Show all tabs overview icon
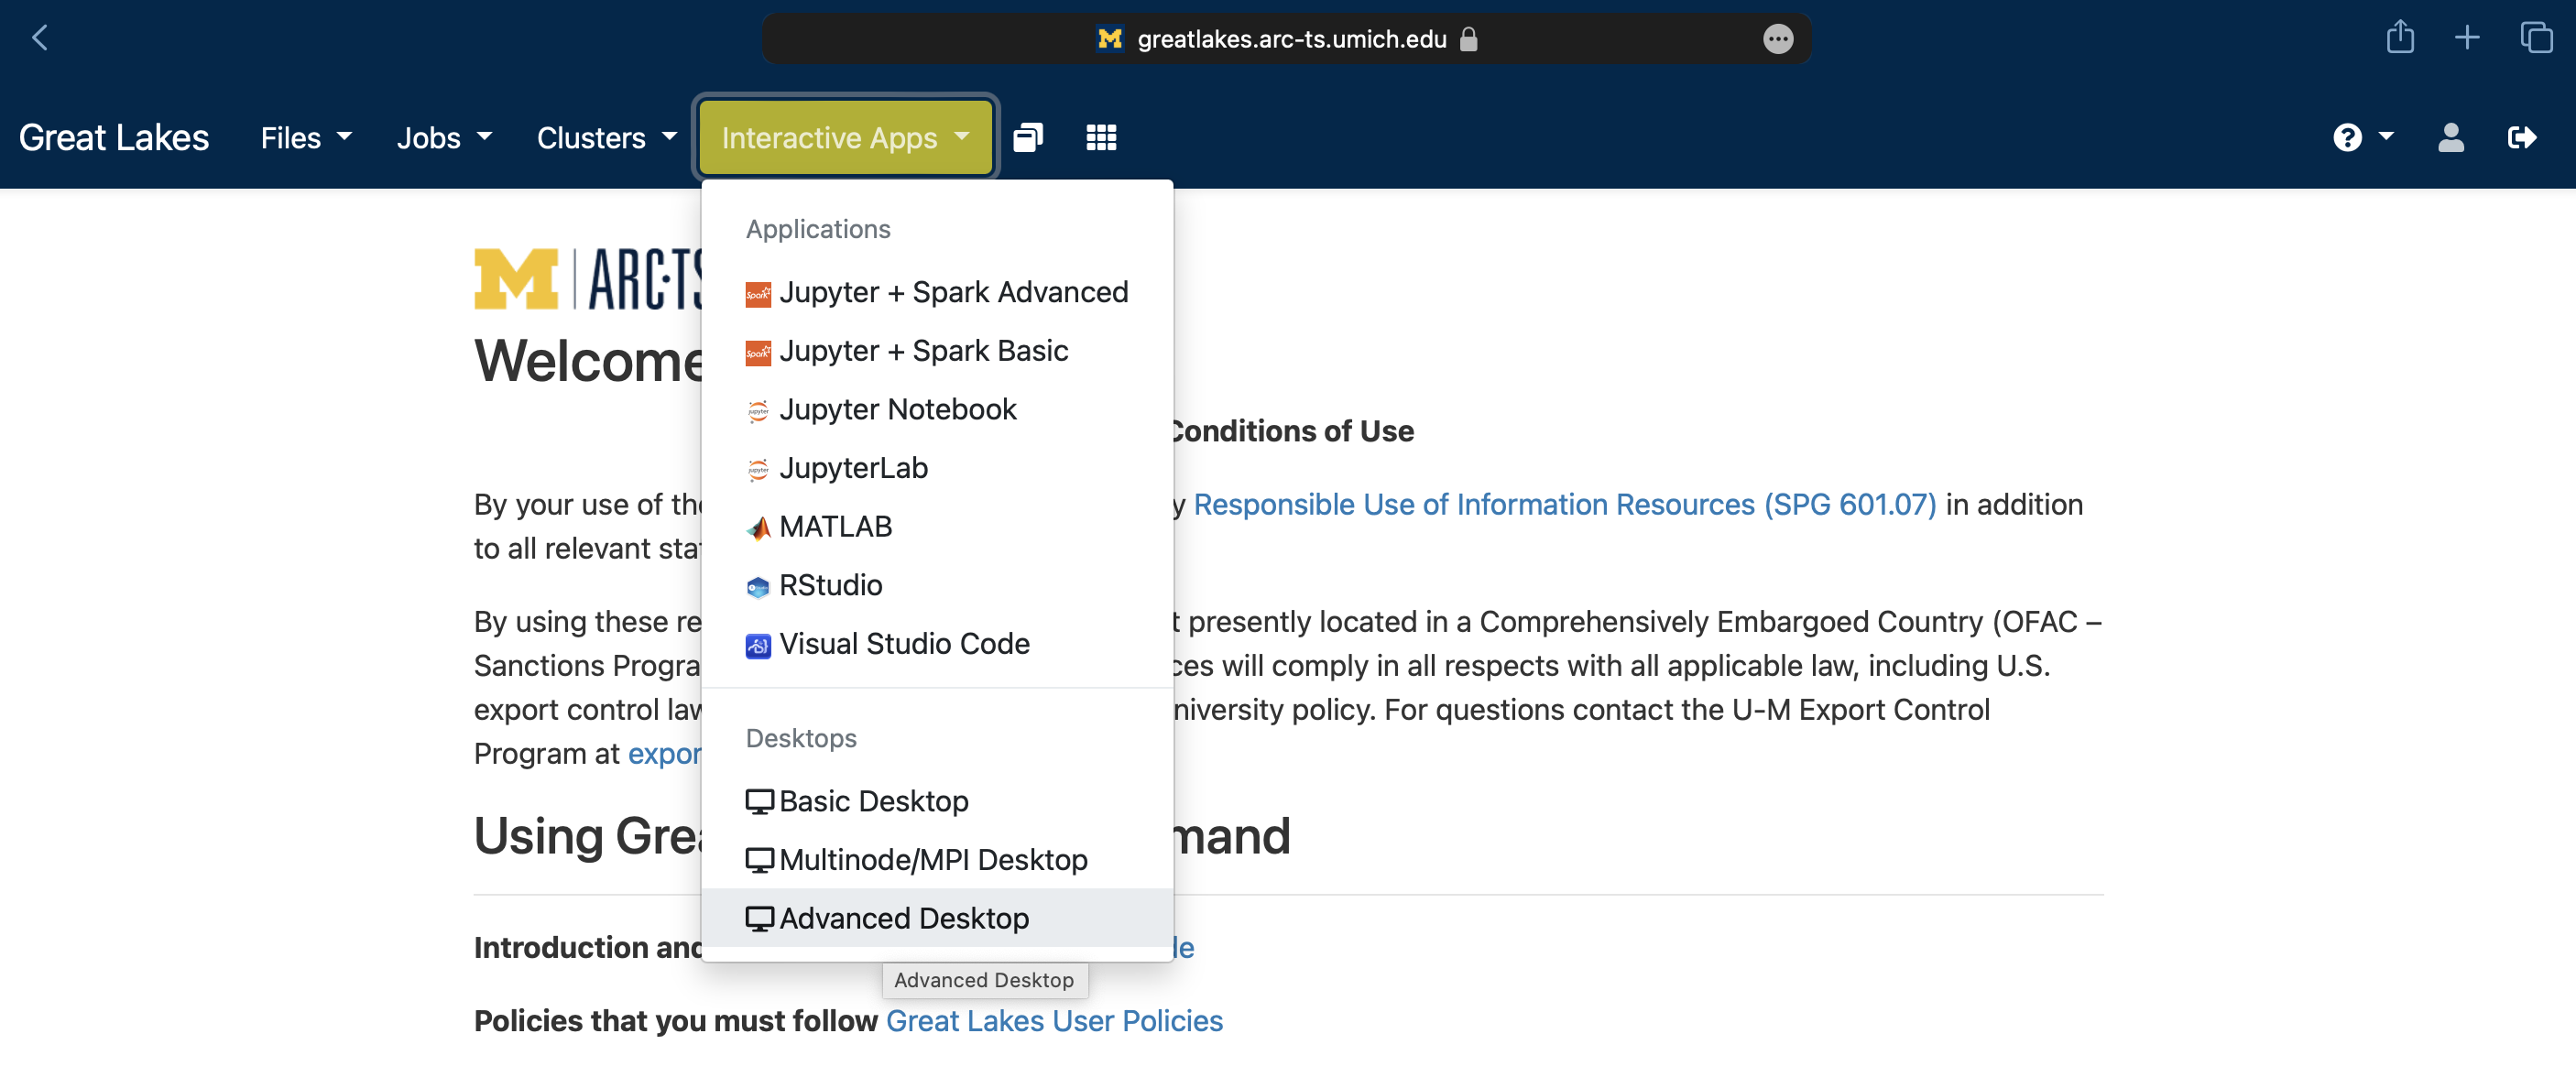The width and height of the screenshot is (2576, 1077). (2536, 38)
